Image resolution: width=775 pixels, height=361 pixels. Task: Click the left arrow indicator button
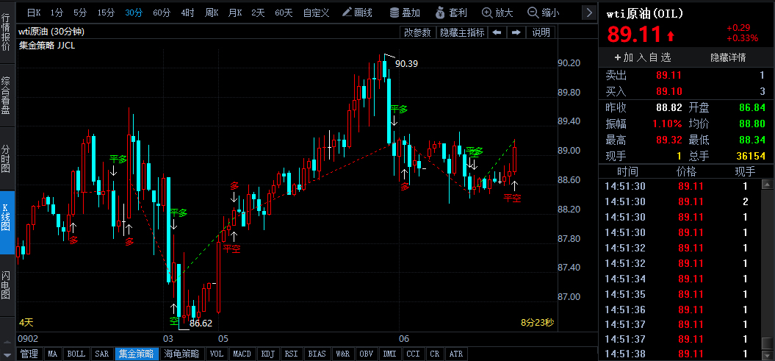497,32
